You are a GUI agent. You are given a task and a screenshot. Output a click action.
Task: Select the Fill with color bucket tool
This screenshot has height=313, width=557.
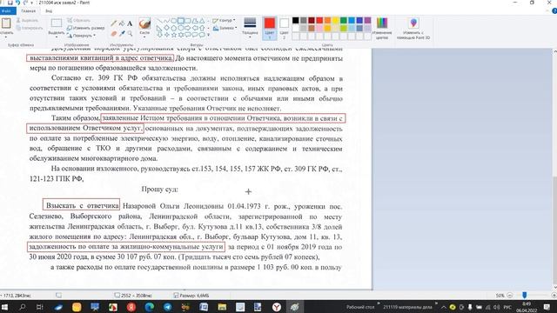coord(122,23)
